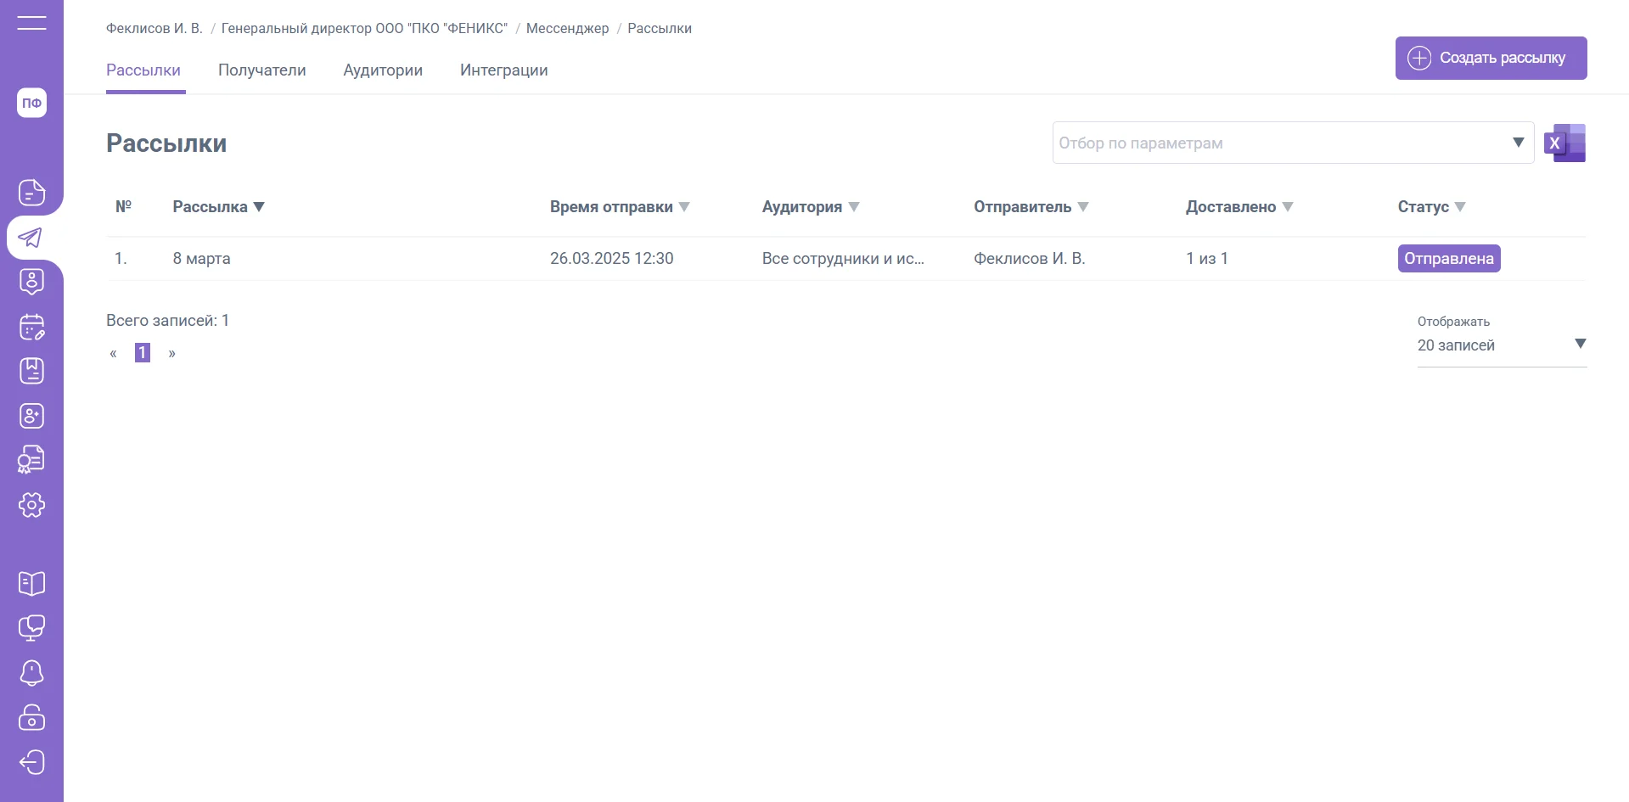Click the 'Мессенджер' breadcrumb link
The image size is (1629, 802).
567,28
